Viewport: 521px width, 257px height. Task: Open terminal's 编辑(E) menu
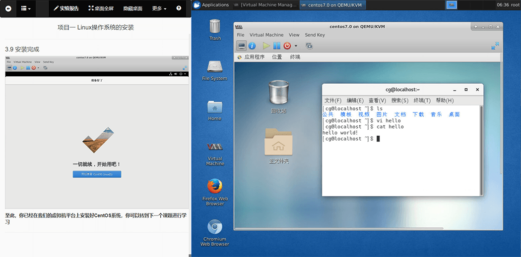(x=355, y=101)
